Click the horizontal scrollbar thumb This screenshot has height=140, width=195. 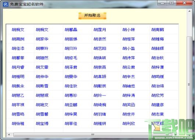click(x=93, y=134)
